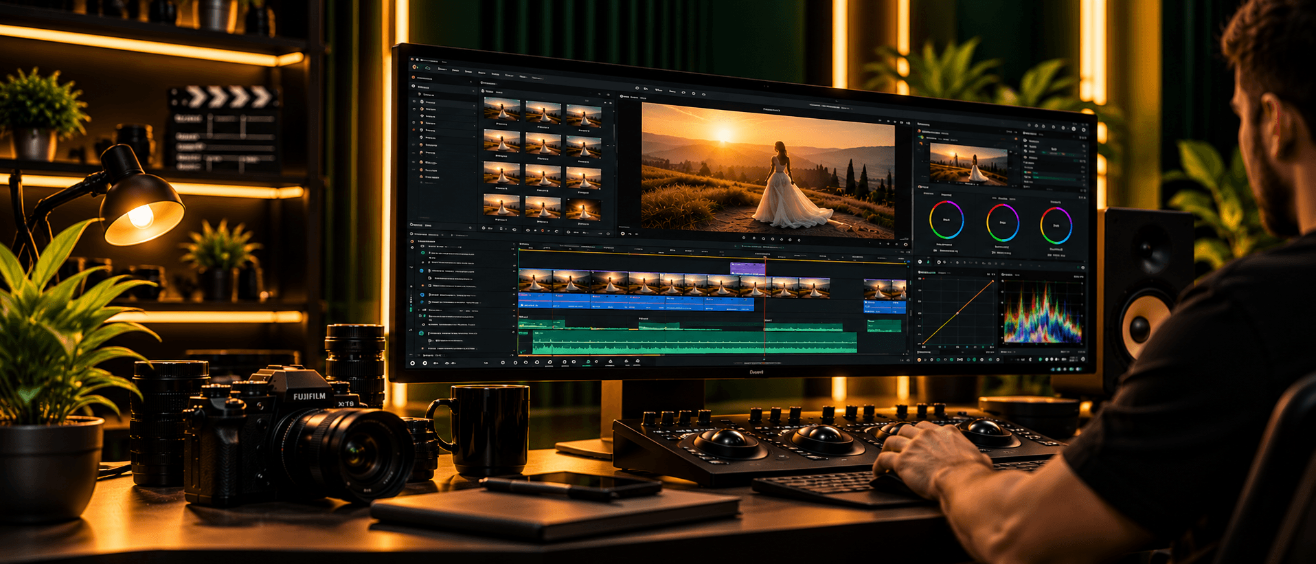Click the midpoint control point on the curve
The width and height of the screenshot is (1316, 564).
[x=957, y=313]
